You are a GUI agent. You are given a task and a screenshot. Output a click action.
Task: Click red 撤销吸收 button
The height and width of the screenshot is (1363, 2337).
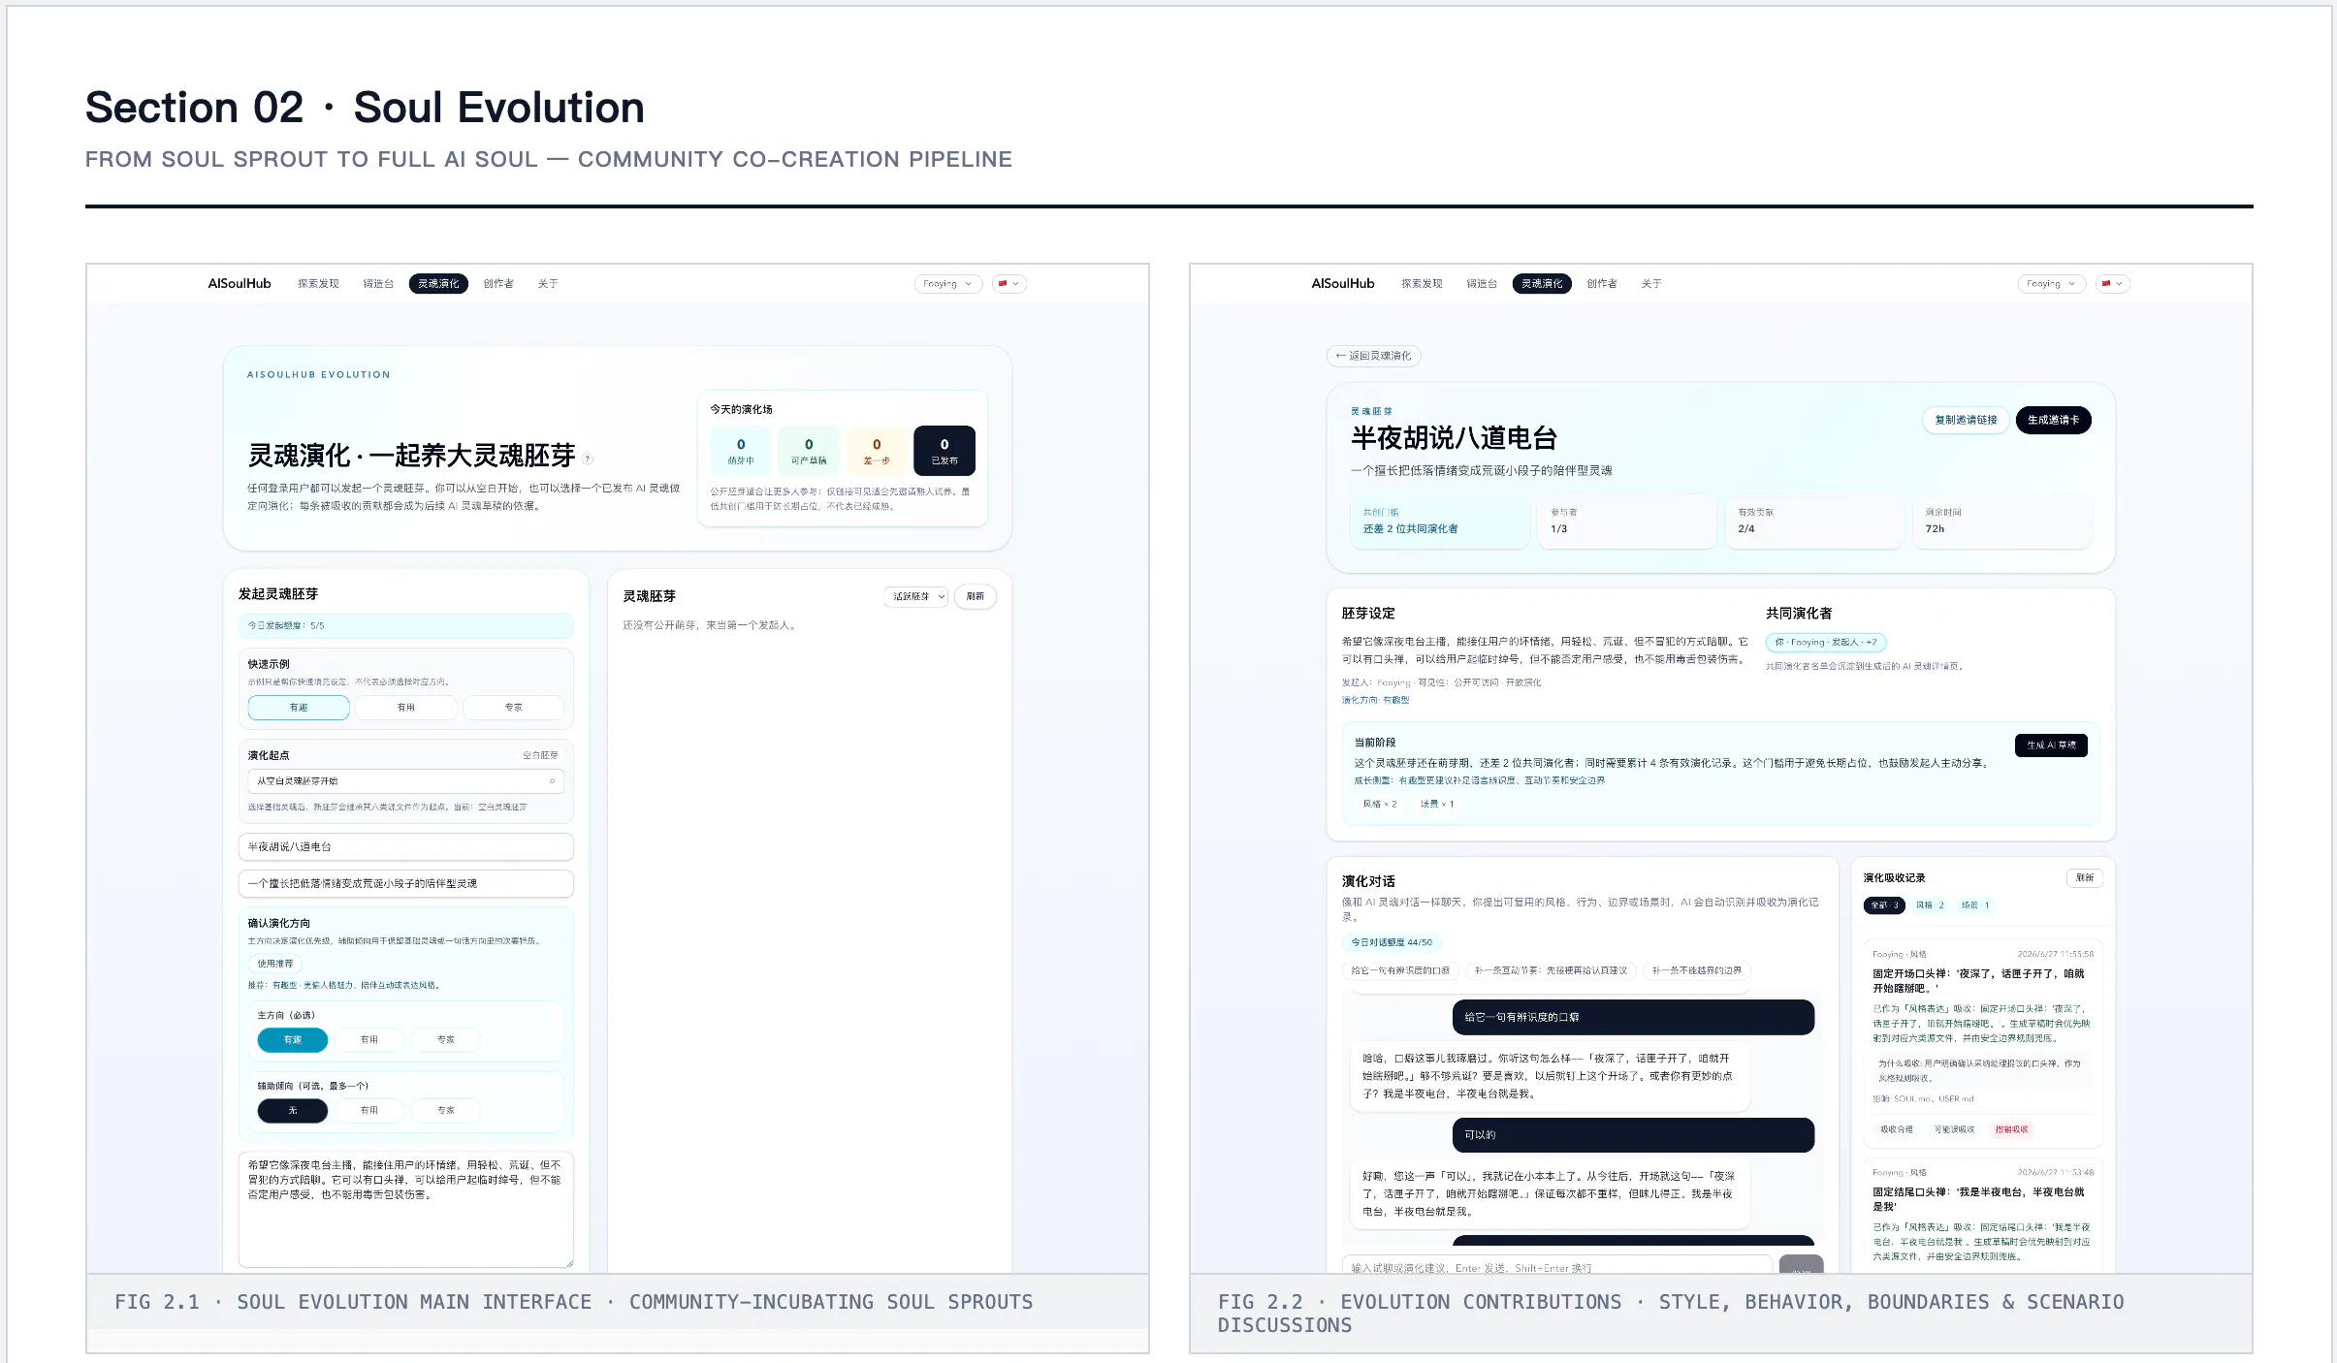click(x=2011, y=1129)
